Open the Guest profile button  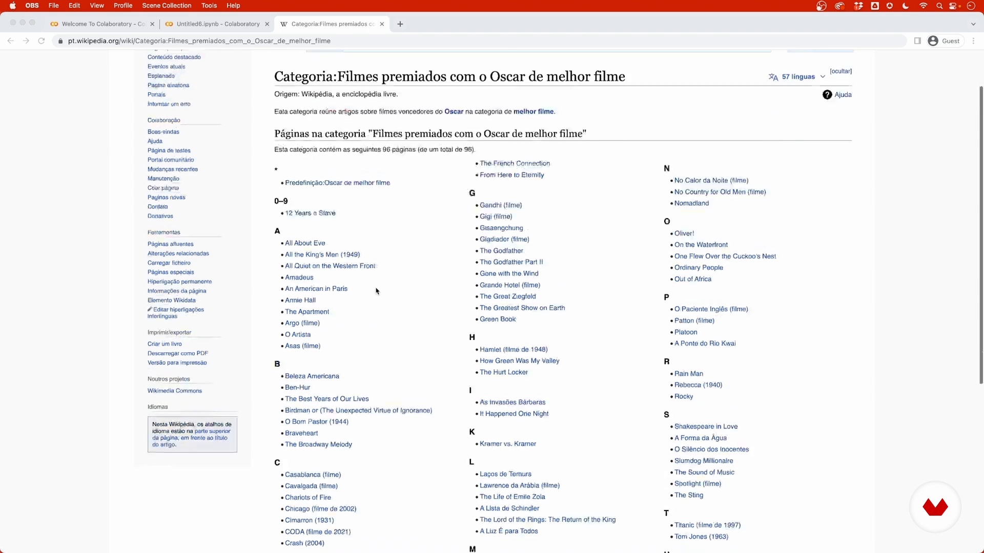coord(944,41)
